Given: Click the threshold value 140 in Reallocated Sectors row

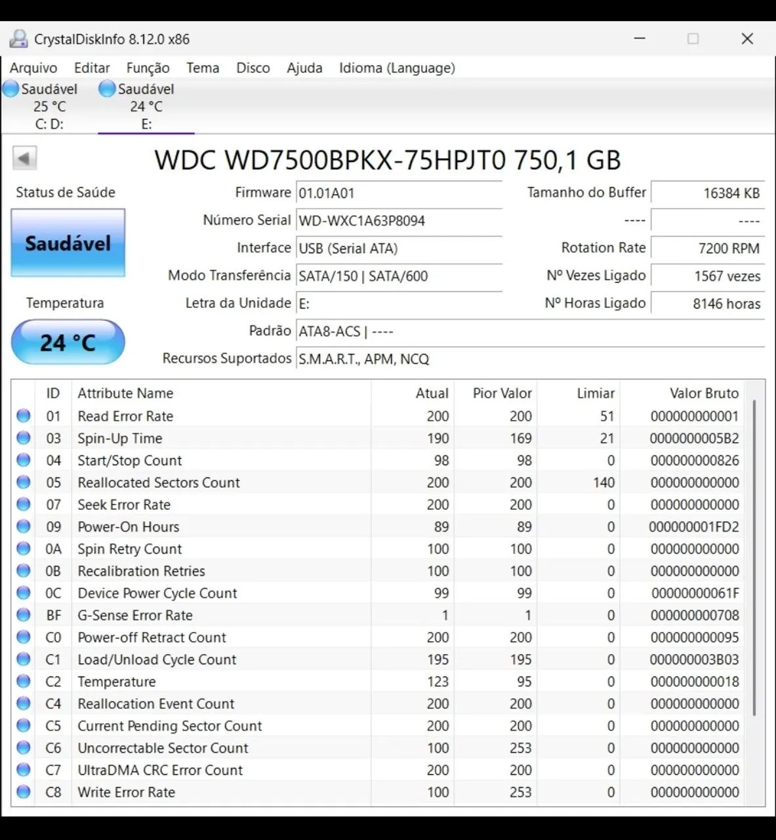Looking at the screenshot, I should point(603,482).
